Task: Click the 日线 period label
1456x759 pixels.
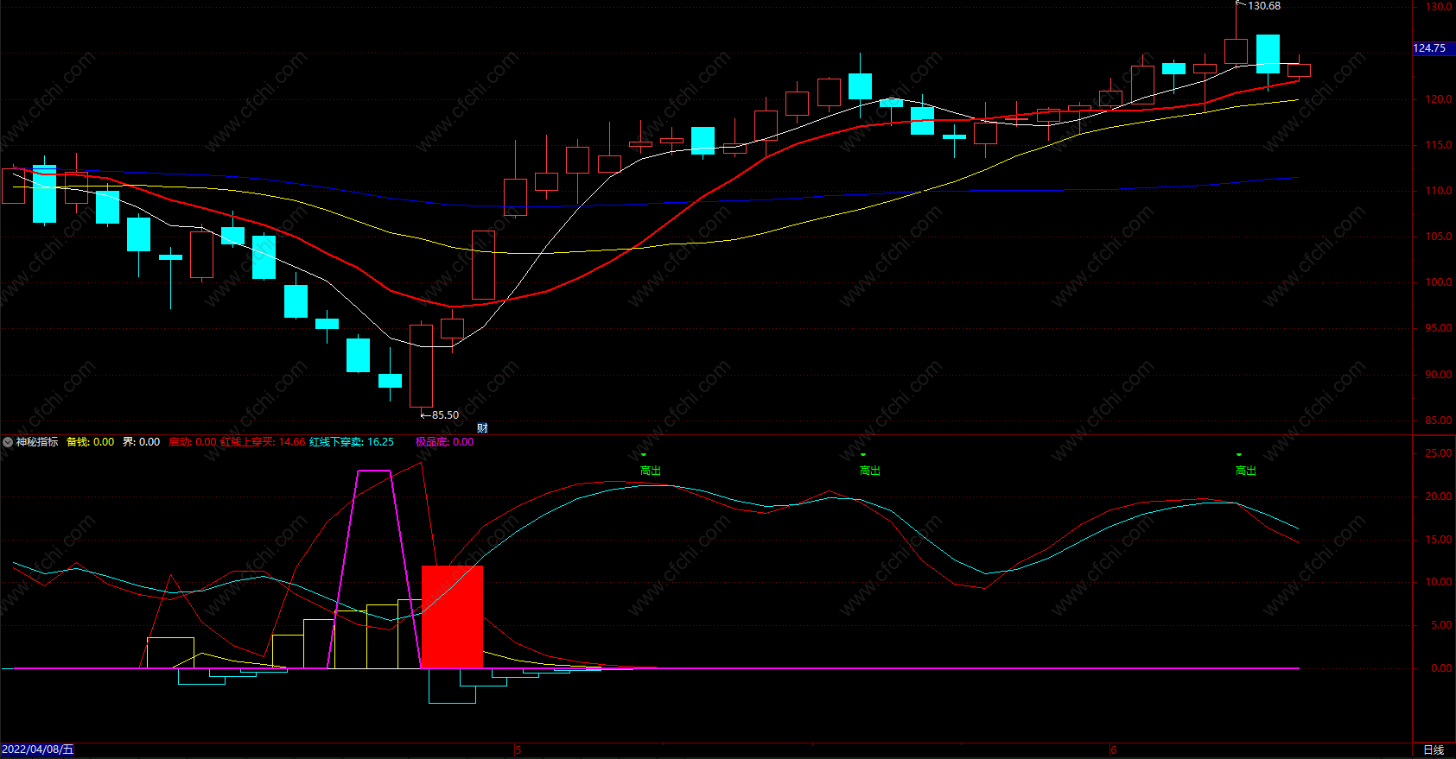Action: [x=1434, y=750]
